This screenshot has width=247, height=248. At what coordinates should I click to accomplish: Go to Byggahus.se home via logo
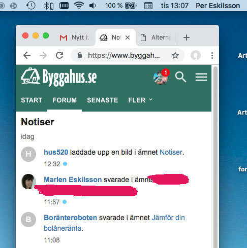[x=59, y=77]
